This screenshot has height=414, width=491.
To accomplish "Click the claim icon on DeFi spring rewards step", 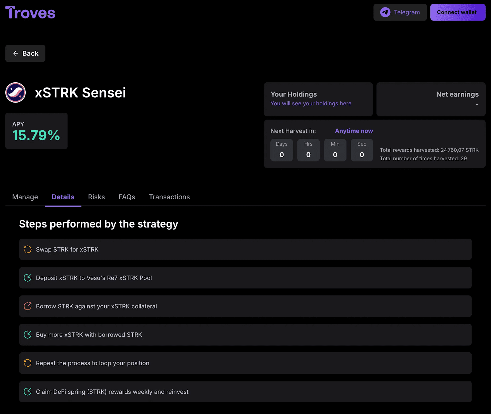I will click(x=27, y=392).
